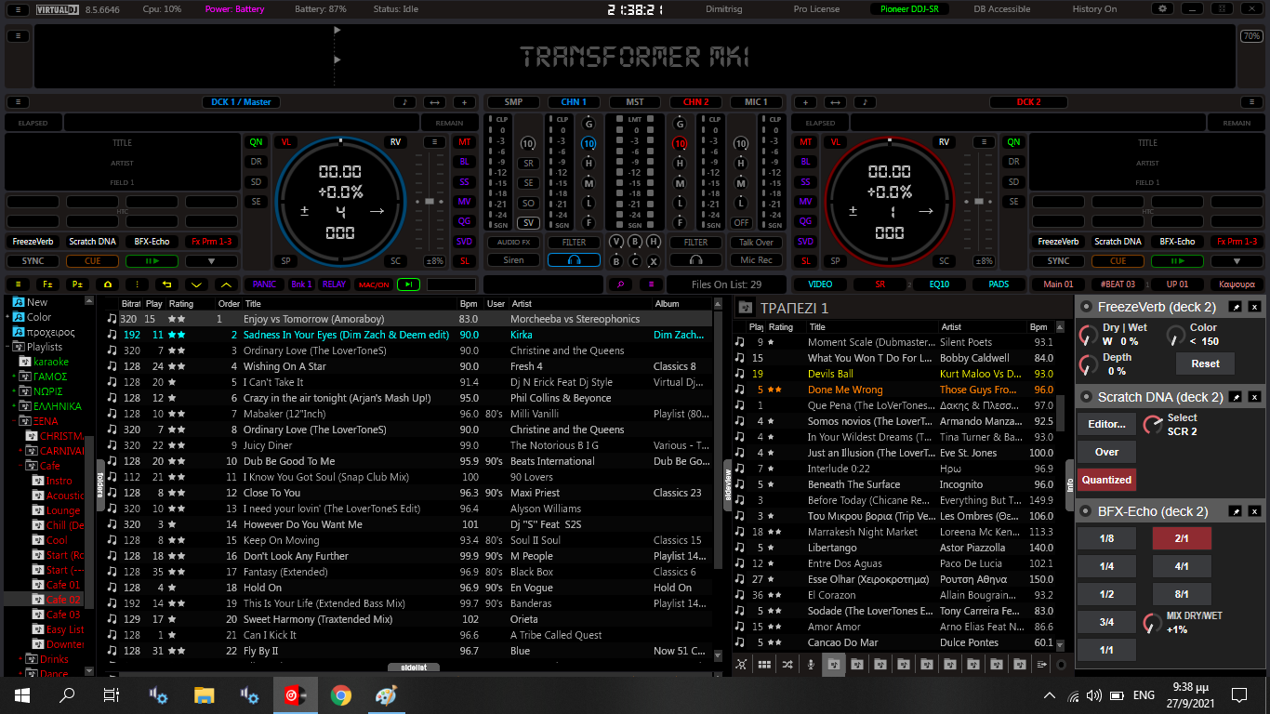Select the PADS tab
Image resolution: width=1270 pixels, height=714 pixels.
point(999,284)
